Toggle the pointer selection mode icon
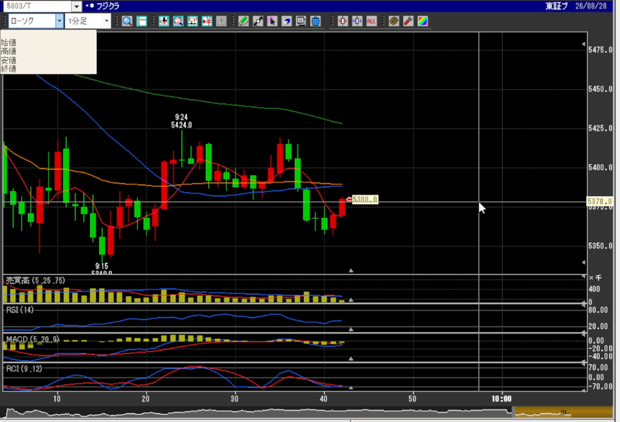The width and height of the screenshot is (620, 422). point(272,21)
